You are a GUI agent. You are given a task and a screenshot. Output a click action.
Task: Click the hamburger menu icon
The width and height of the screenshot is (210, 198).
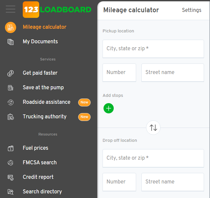[11, 9]
